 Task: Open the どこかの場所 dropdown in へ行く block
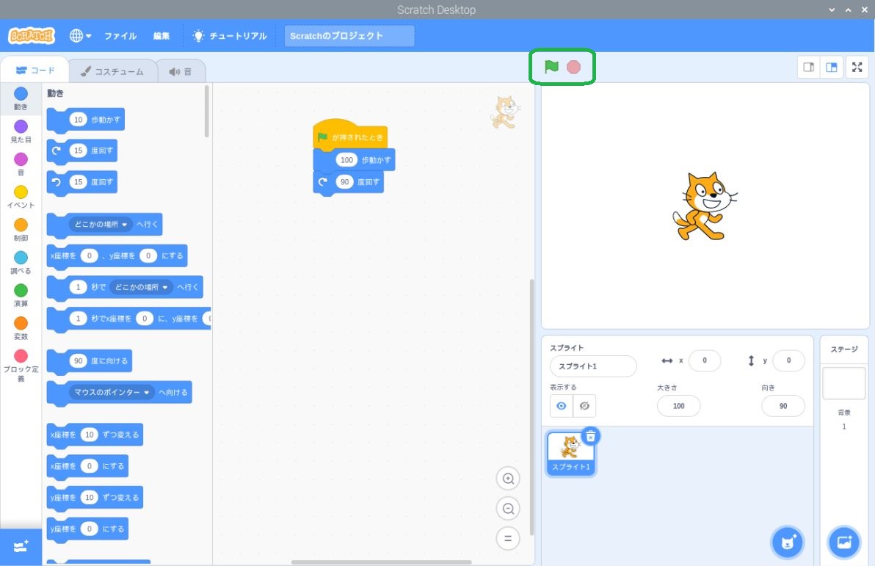tap(101, 225)
